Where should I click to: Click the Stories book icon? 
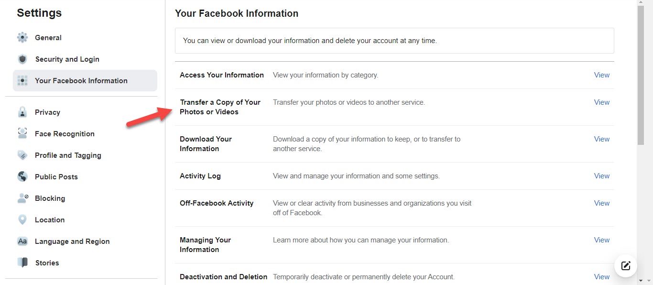pos(22,263)
